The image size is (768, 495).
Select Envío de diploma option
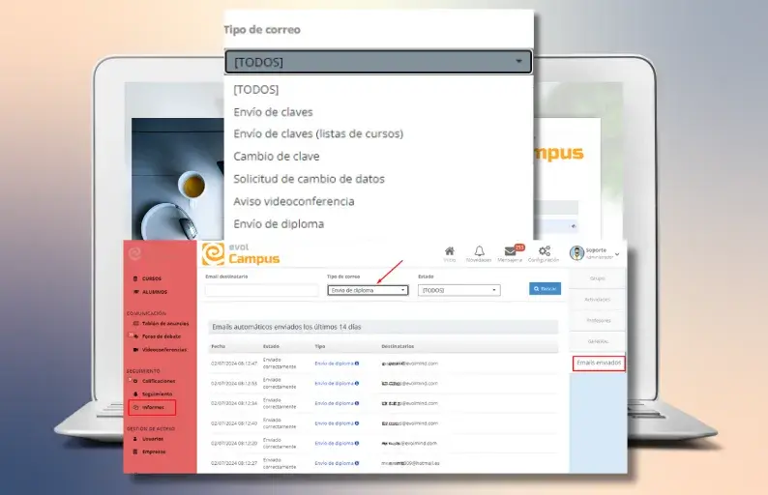[279, 223]
